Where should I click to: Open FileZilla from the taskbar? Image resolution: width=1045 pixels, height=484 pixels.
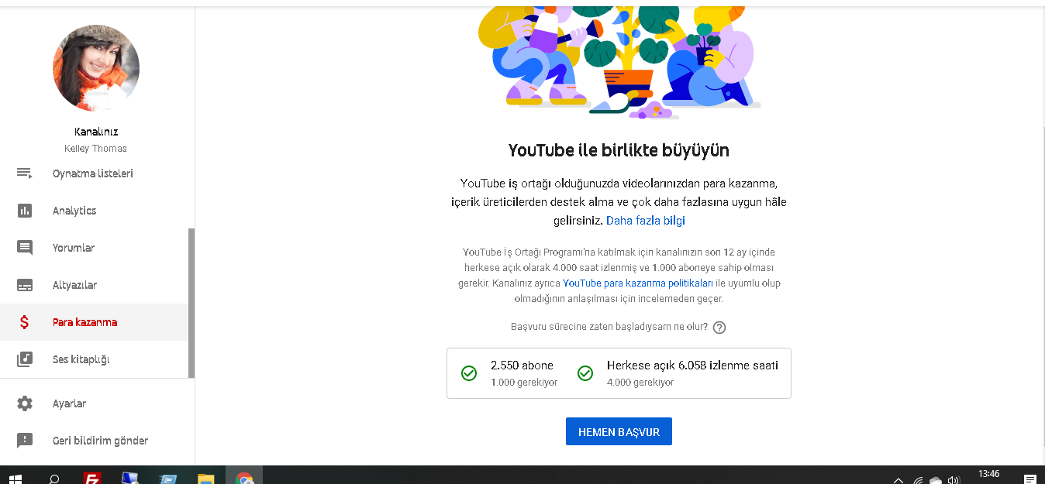tap(93, 479)
